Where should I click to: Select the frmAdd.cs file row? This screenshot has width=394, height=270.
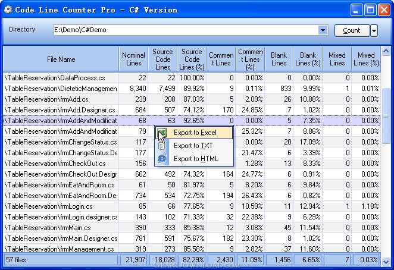192,99
